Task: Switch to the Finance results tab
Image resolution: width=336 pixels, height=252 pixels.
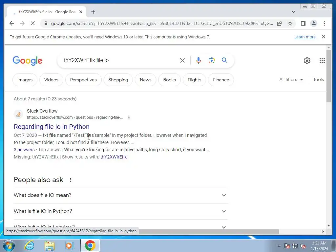Action: 221,80
